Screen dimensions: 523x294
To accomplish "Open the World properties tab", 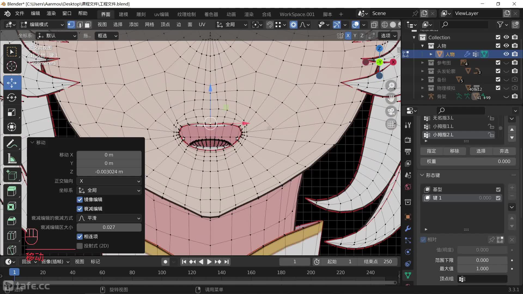I will tap(408, 187).
